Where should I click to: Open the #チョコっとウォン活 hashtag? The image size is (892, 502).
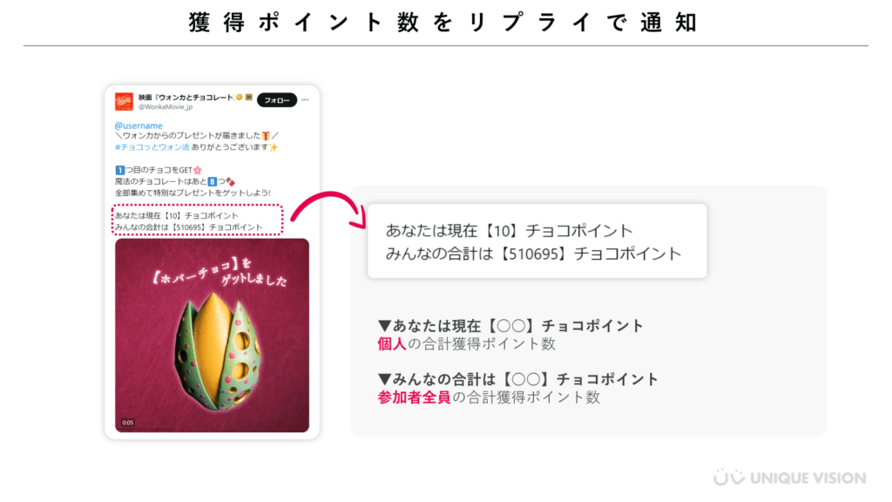click(152, 146)
